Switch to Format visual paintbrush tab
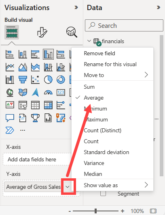The height and width of the screenshot is (215, 165). (x=42, y=32)
